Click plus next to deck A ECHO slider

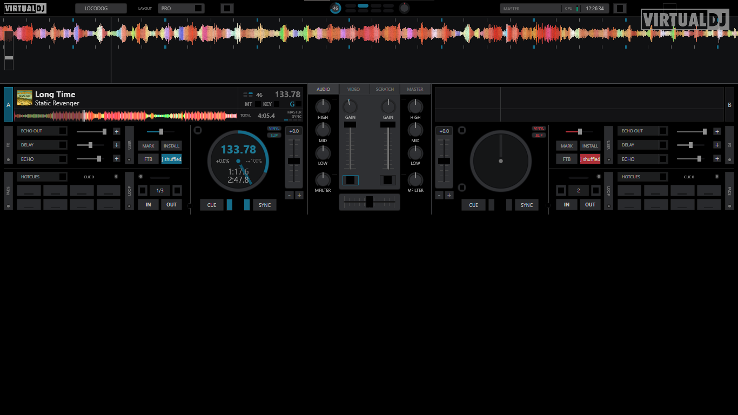click(x=116, y=159)
